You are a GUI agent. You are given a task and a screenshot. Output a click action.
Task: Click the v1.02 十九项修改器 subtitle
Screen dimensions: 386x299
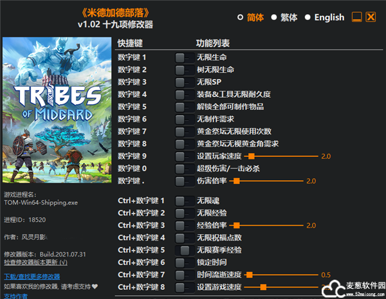click(115, 24)
